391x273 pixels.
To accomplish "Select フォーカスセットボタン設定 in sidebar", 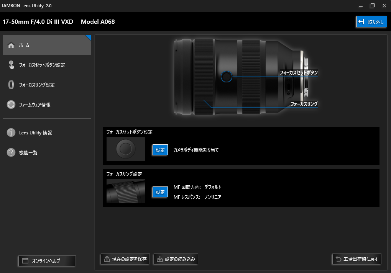I will 42,65.
